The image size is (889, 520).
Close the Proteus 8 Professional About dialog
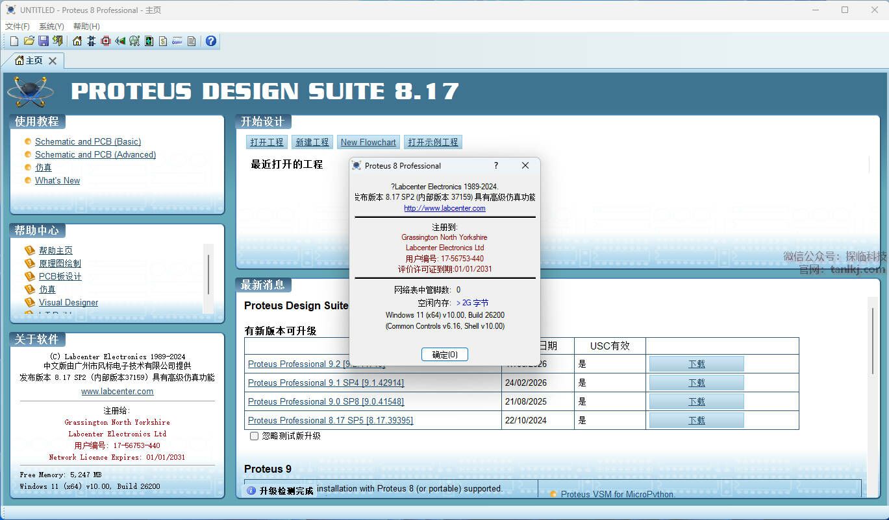(525, 165)
